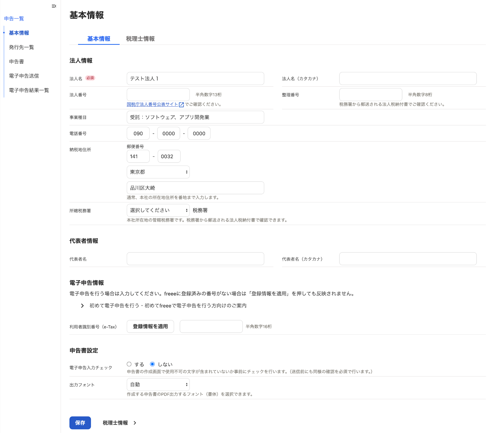Click the 登録情報を適用 button
The height and width of the screenshot is (433, 492).
[150, 327]
